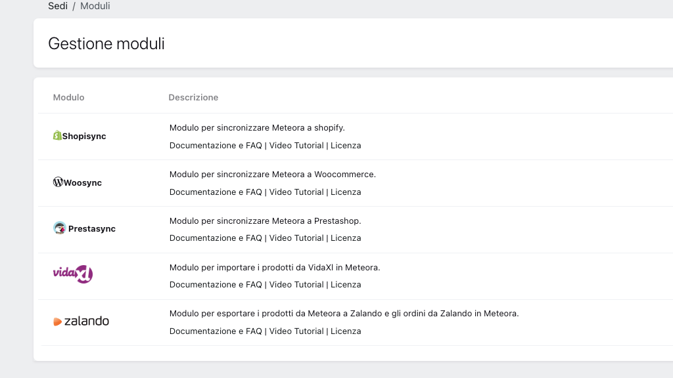Viewport: 673px width, 378px height.
Task: Open vidaXL Video Tutorial link
Action: [296, 285]
